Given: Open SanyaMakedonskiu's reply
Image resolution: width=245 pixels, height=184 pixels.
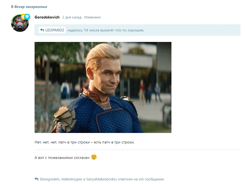Looking at the screenshot, I should tap(101, 179).
